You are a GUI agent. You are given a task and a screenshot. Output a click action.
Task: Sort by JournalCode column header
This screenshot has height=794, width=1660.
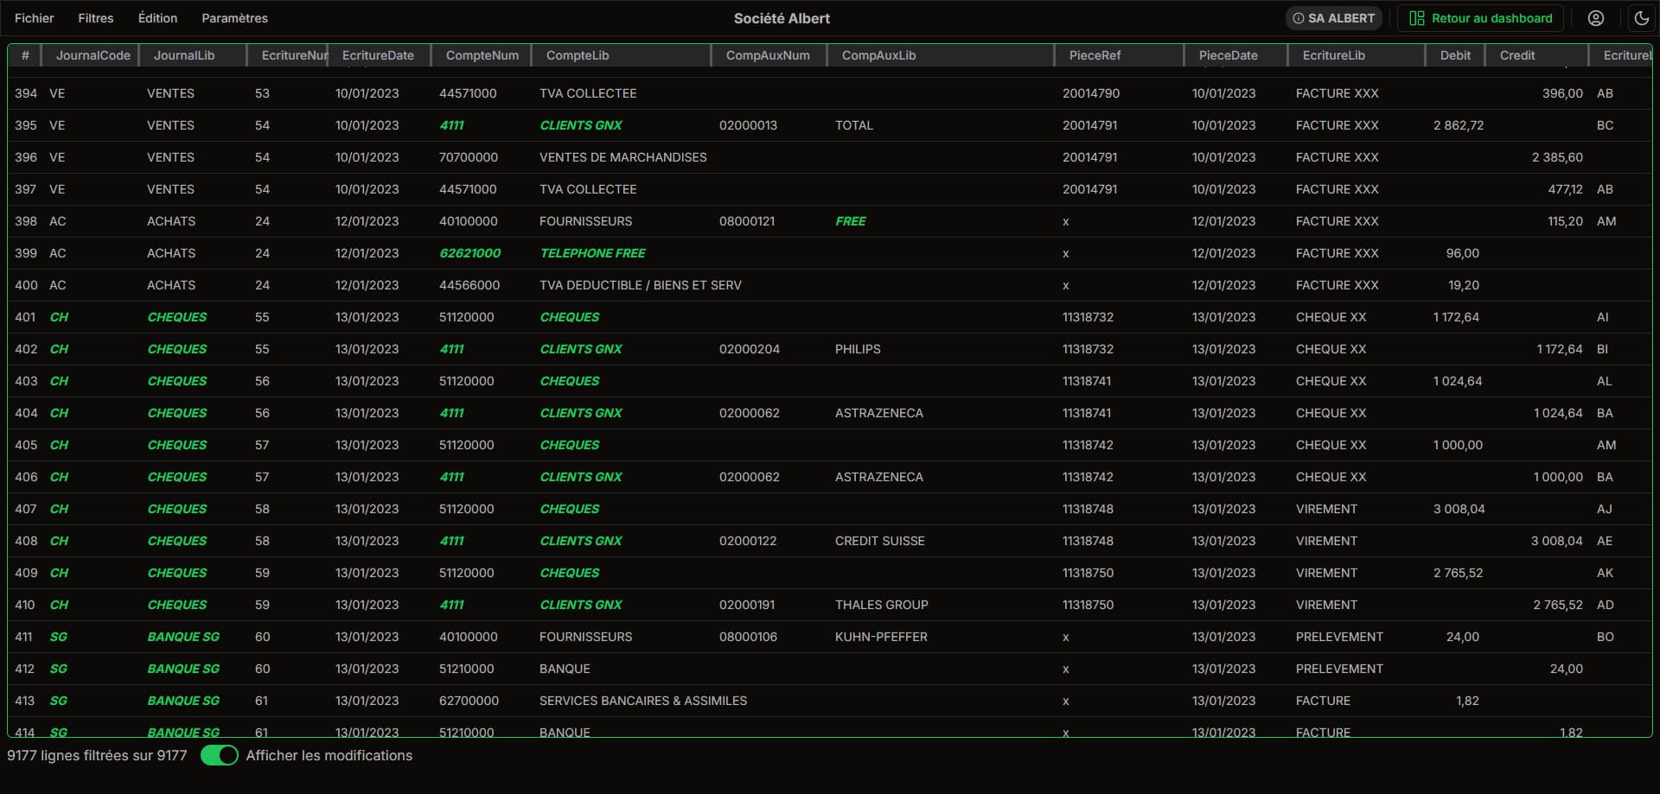[93, 55]
